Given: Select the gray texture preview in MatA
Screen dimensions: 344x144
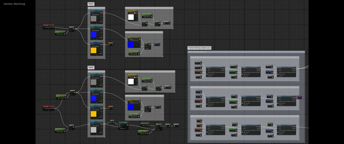Looking at the screenshot, I should click(x=93, y=19).
